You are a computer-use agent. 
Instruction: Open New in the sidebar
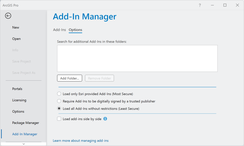tap(16, 27)
